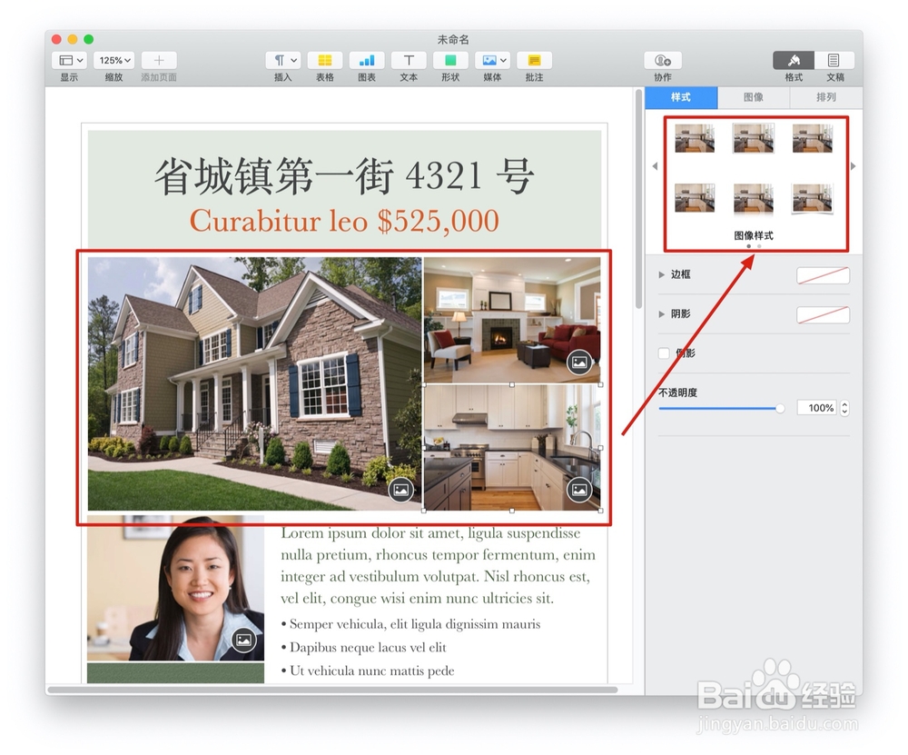Click the 表格 (Table) toolbar icon
The image size is (908, 755).
(324, 60)
